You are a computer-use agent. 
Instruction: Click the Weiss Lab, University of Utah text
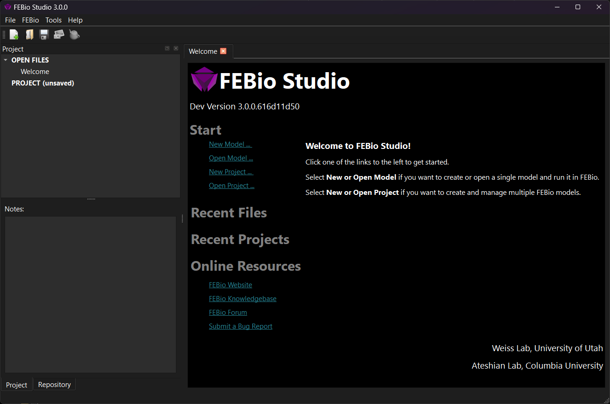[x=548, y=348]
